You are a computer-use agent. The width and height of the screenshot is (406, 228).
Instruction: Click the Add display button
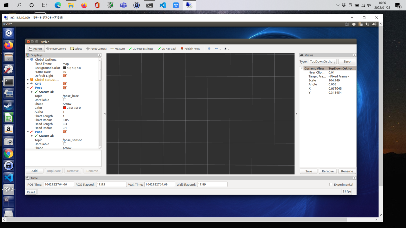[x=35, y=171]
